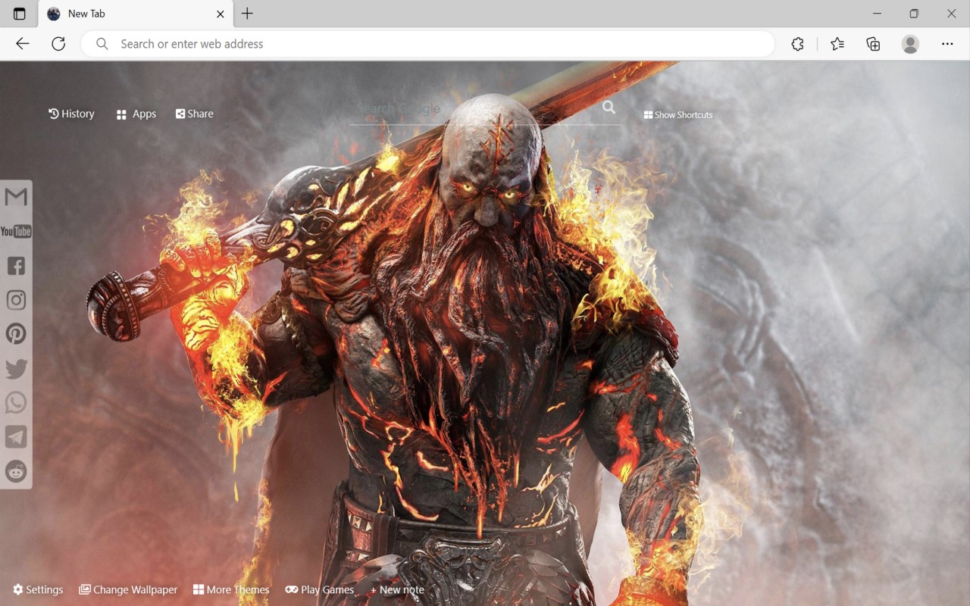
Task: Click Show Shortcuts
Action: [x=678, y=115]
